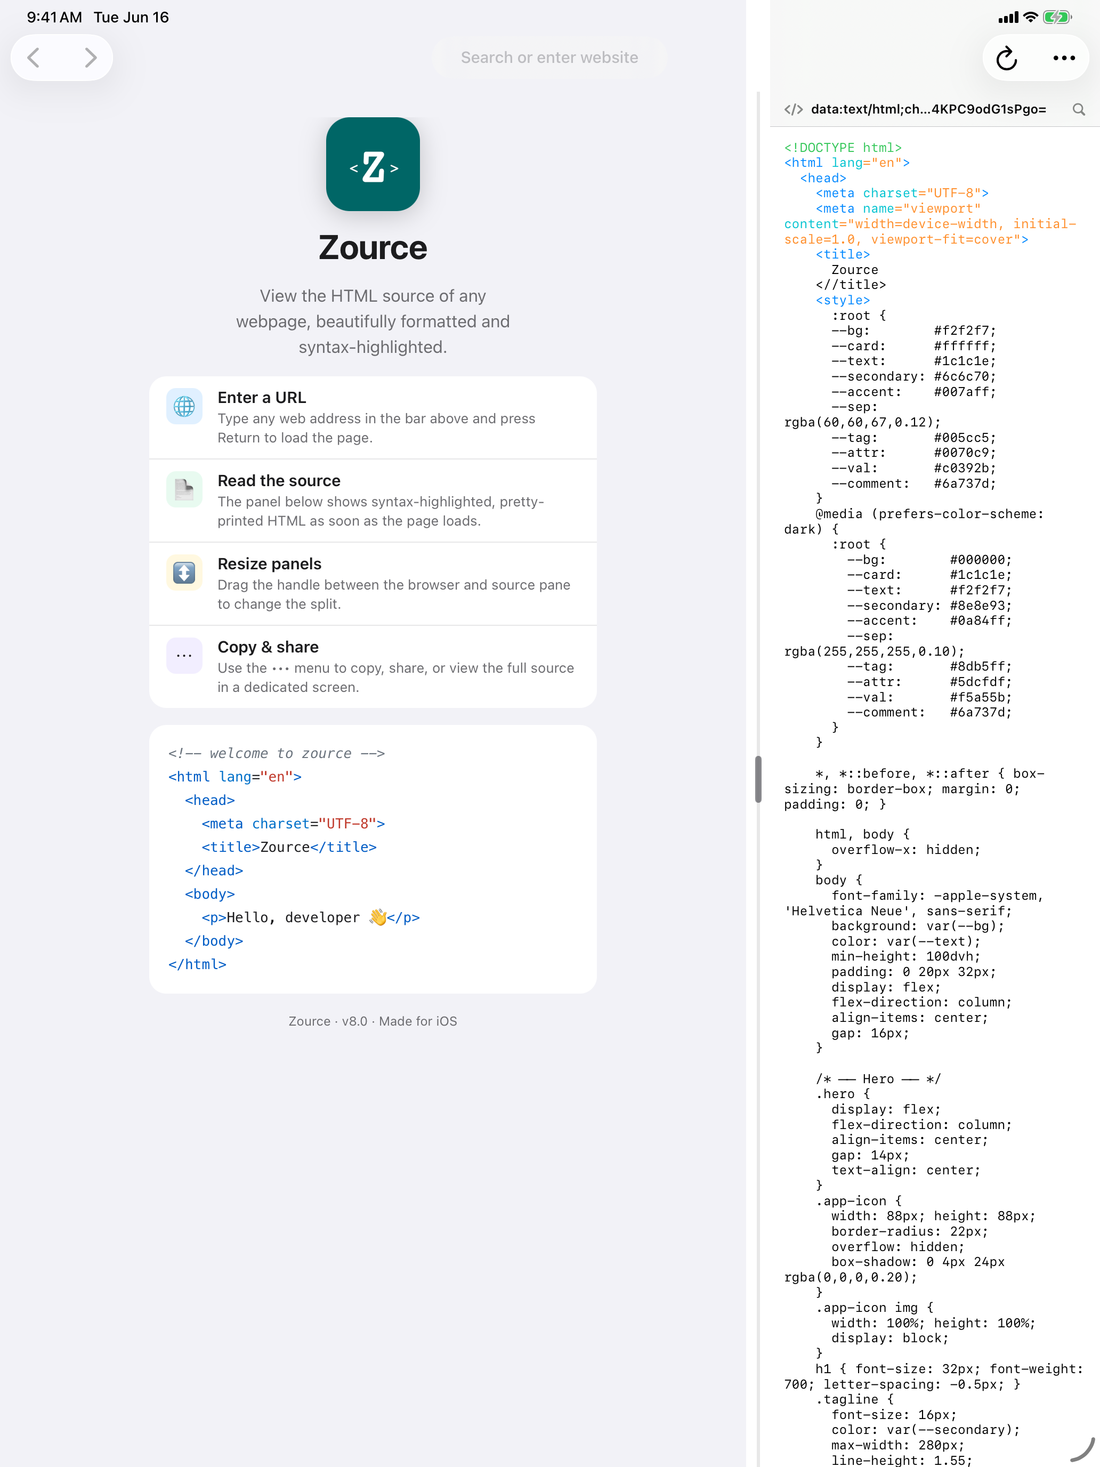Screen dimensions: 1100x1467
Task: Click the arrows icon next to Resize panels
Action: point(184,573)
